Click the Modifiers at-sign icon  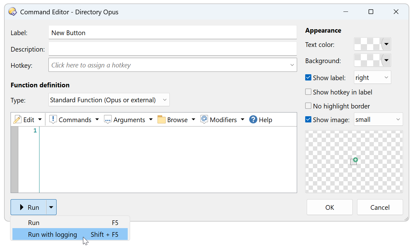[x=204, y=119]
